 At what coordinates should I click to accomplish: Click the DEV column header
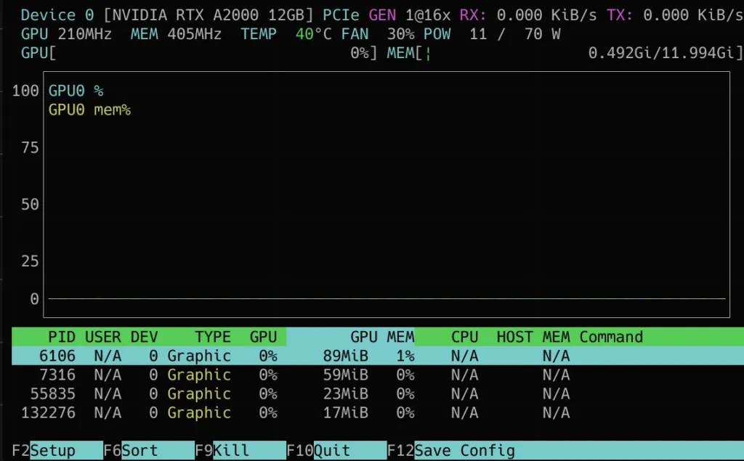[x=145, y=337]
